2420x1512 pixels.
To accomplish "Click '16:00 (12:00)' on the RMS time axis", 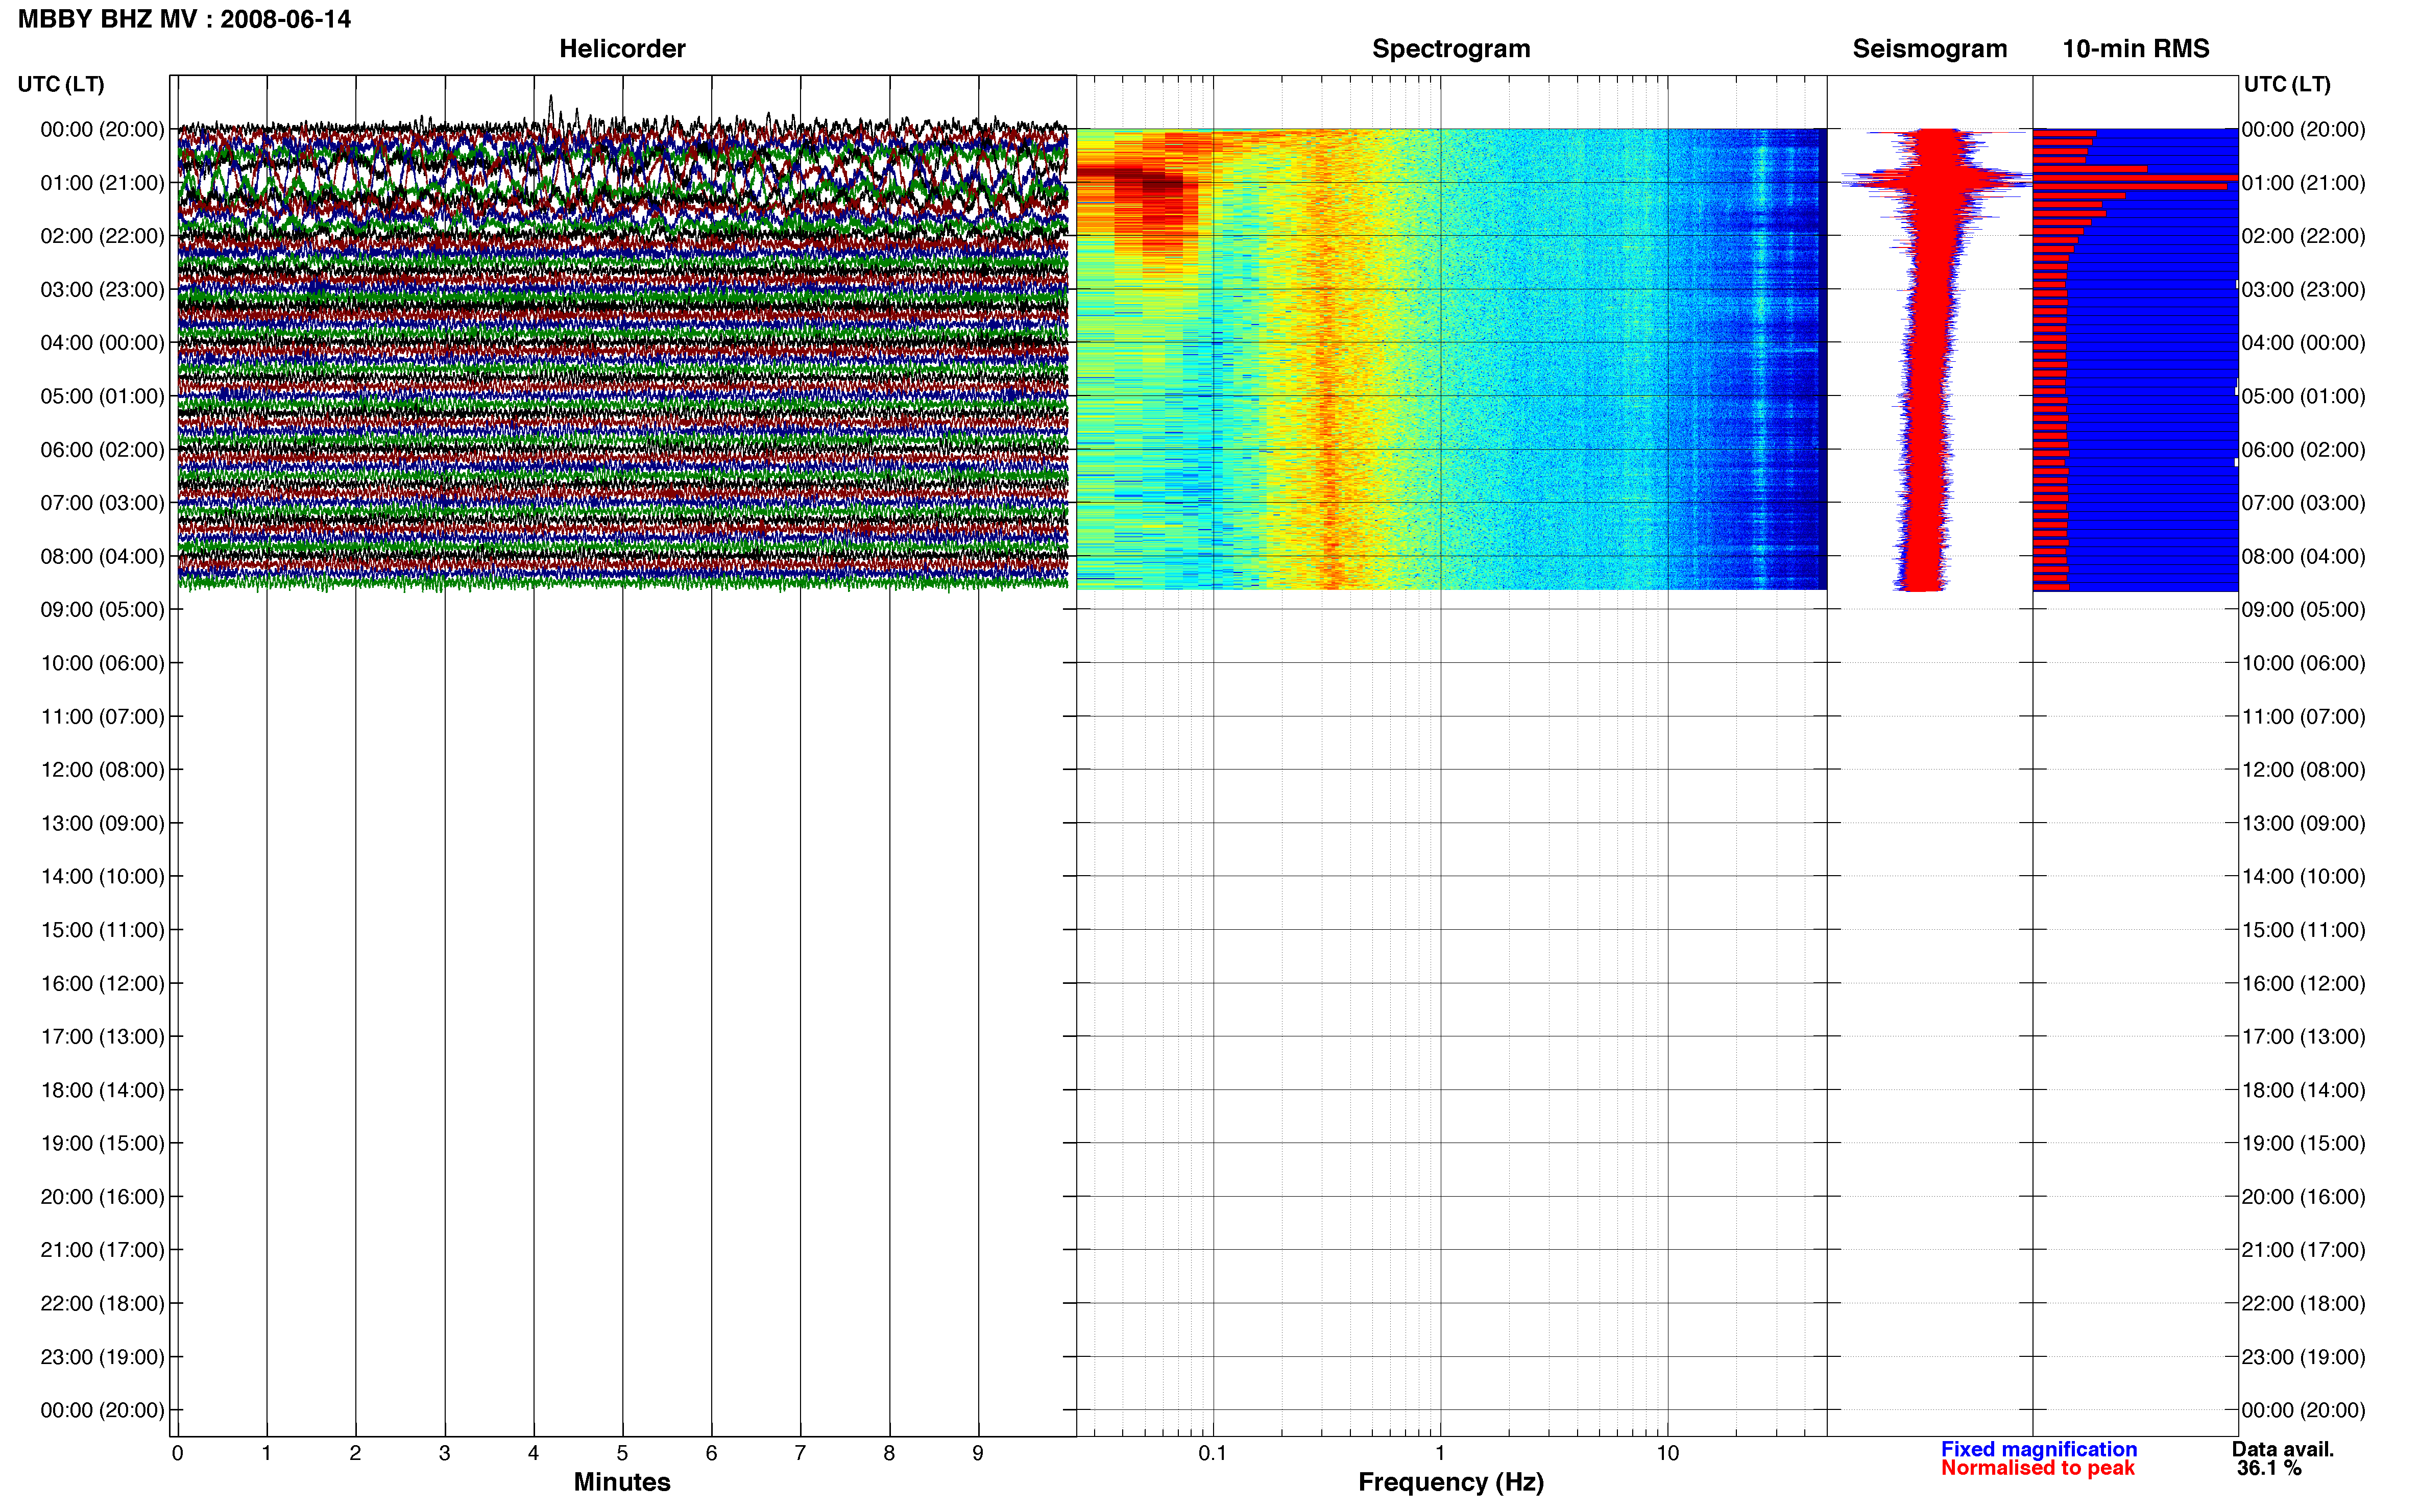I will (x=2304, y=983).
